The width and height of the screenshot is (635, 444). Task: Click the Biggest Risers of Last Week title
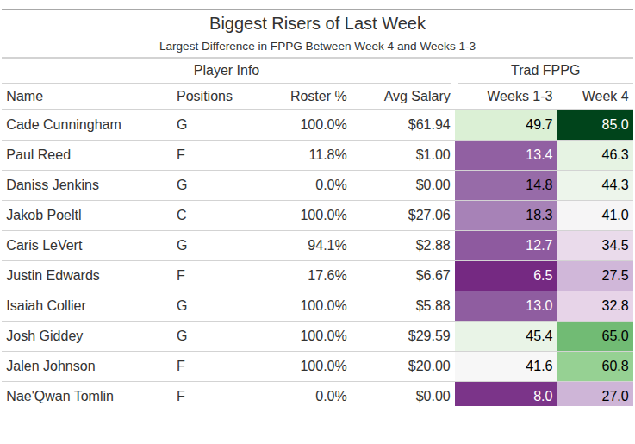(x=317, y=23)
